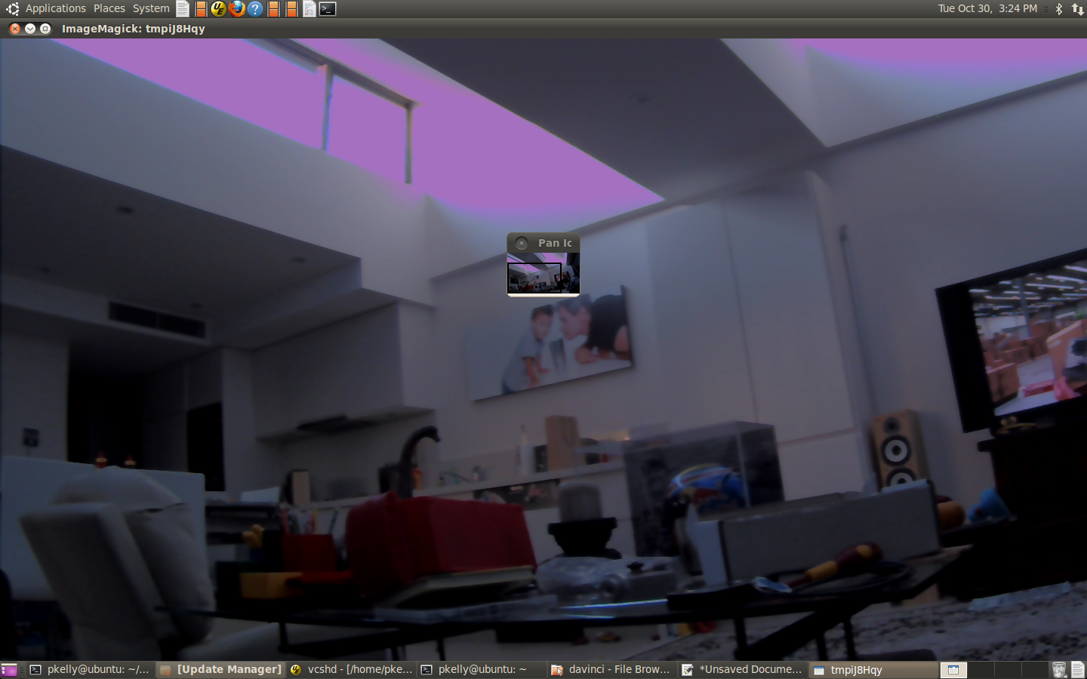Switch to davinci - File Browser window

[x=612, y=670]
